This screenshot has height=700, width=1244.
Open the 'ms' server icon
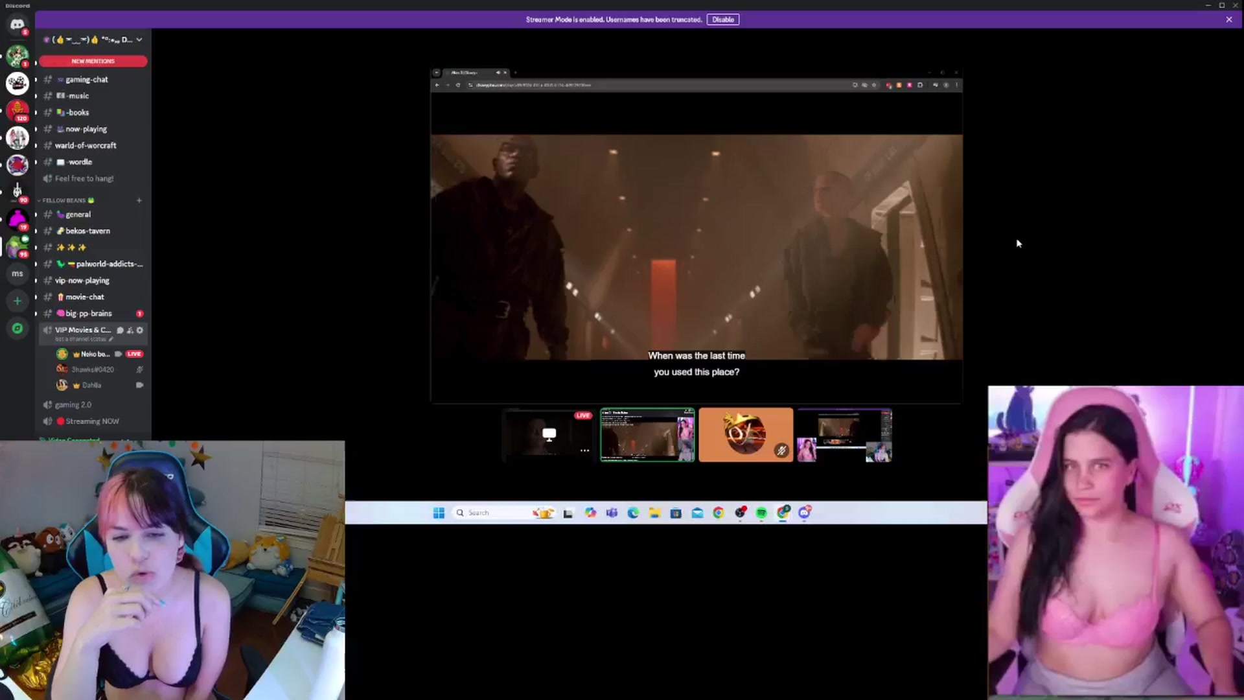tap(17, 274)
